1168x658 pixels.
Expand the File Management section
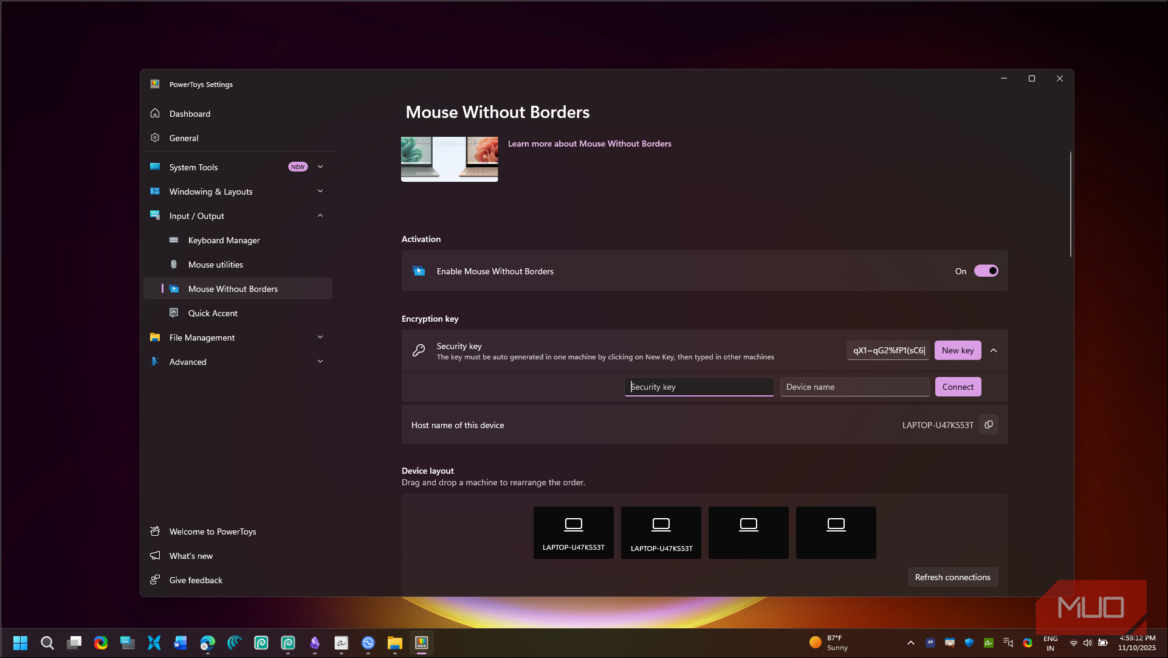tap(320, 337)
